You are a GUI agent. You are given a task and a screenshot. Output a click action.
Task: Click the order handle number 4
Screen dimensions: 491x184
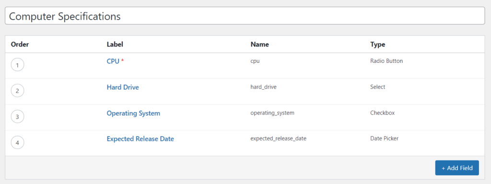click(x=18, y=143)
